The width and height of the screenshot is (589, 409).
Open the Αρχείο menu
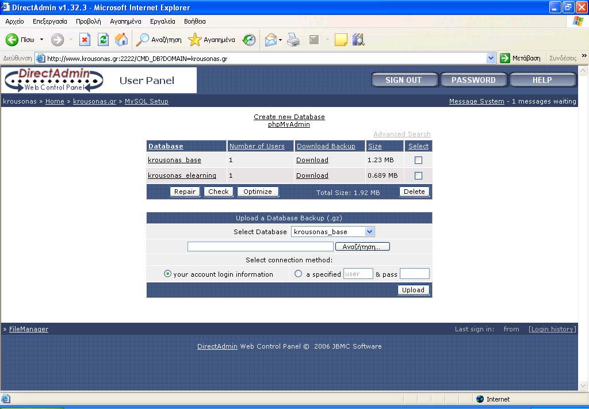point(14,21)
